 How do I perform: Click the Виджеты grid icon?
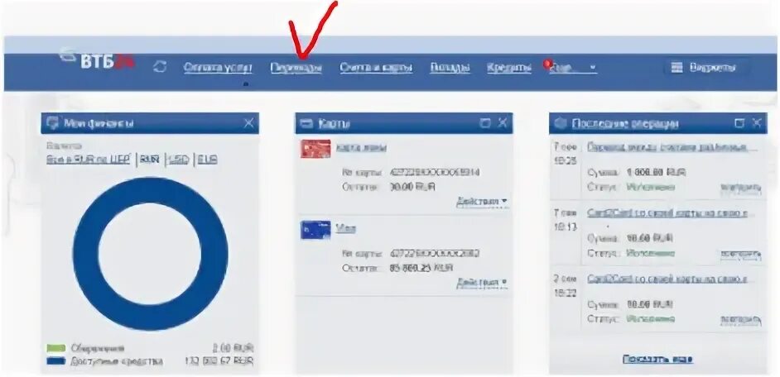[x=676, y=68]
